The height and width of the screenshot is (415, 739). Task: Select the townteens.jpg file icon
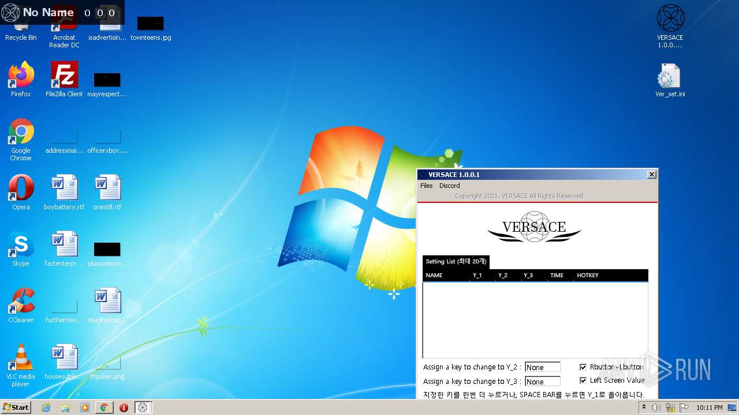point(151,28)
